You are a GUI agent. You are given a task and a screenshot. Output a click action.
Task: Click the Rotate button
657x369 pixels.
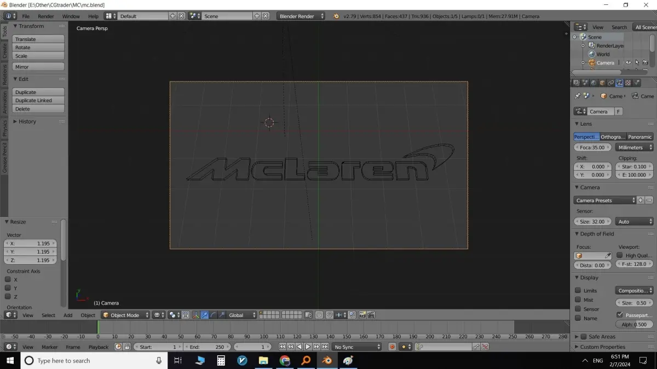(x=38, y=48)
